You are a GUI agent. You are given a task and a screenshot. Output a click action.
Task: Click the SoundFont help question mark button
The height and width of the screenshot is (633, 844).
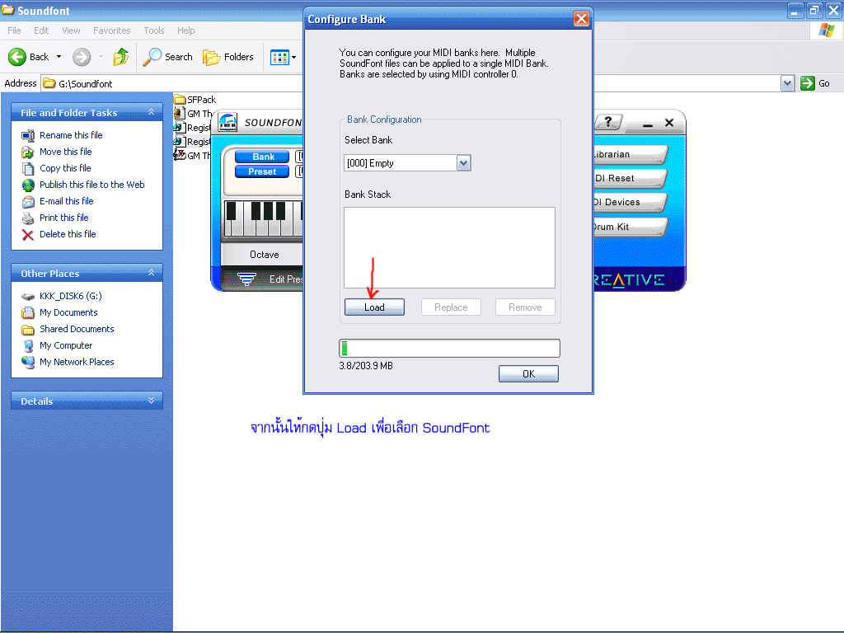pyautogui.click(x=608, y=122)
